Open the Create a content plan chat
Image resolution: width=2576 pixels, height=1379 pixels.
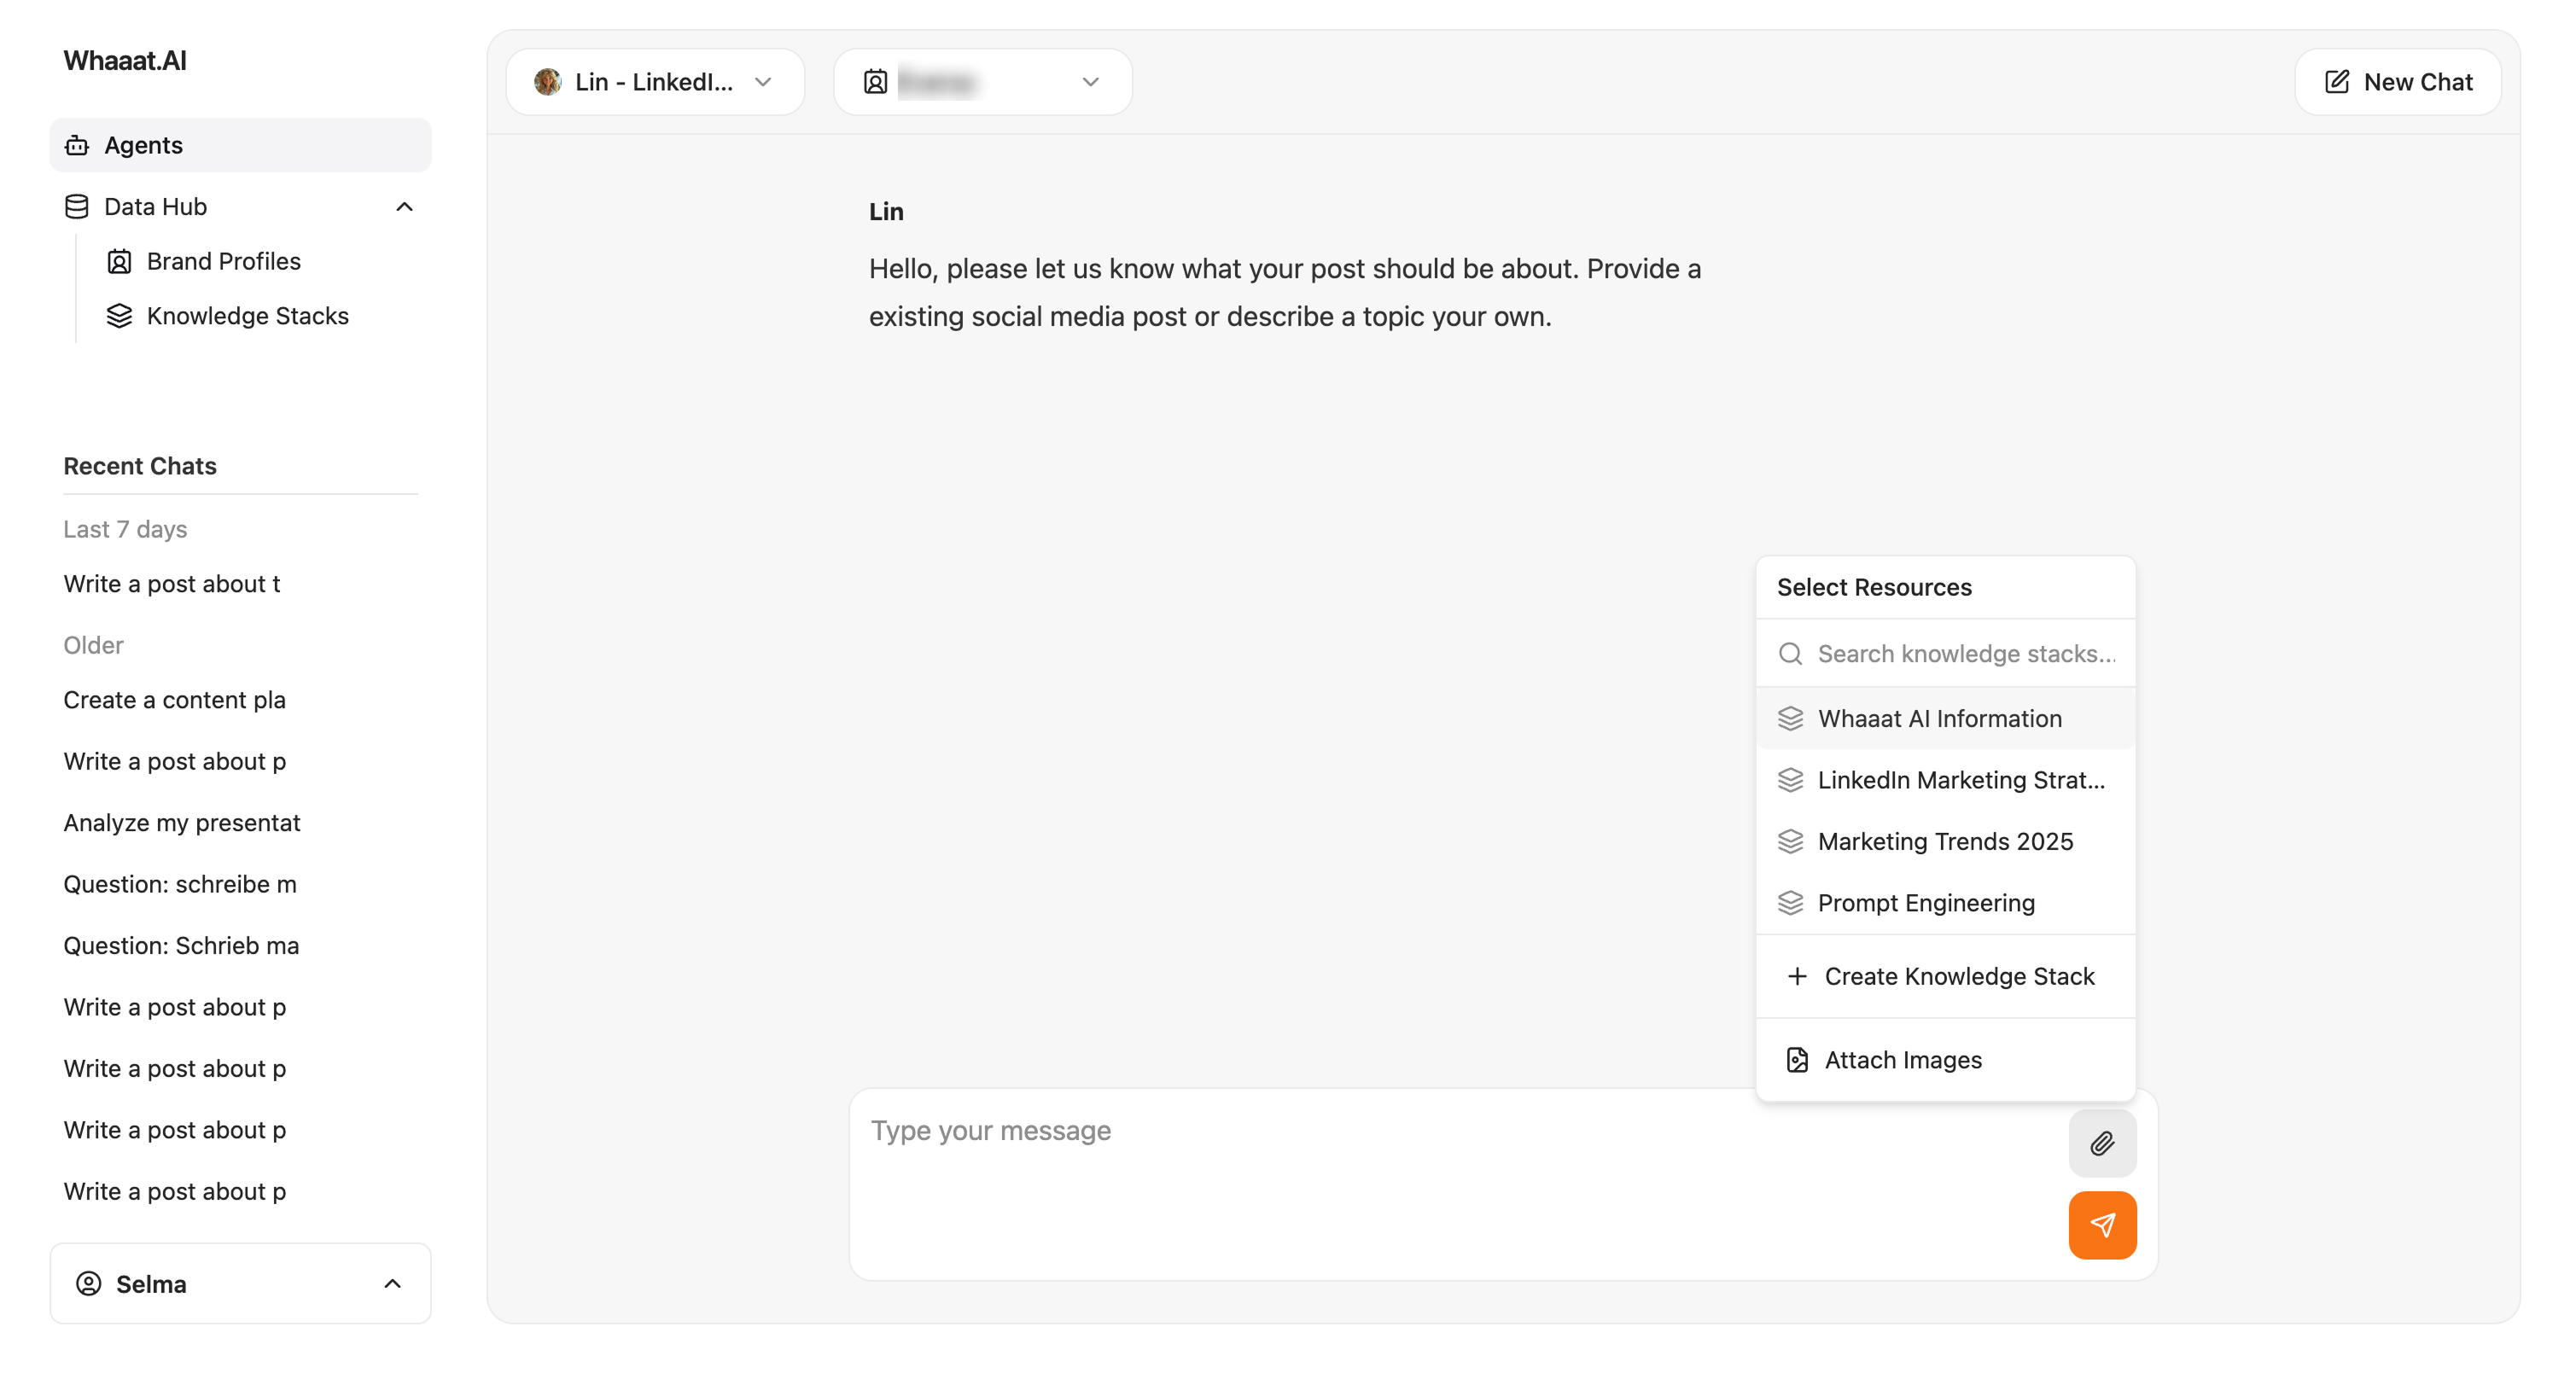(x=174, y=700)
